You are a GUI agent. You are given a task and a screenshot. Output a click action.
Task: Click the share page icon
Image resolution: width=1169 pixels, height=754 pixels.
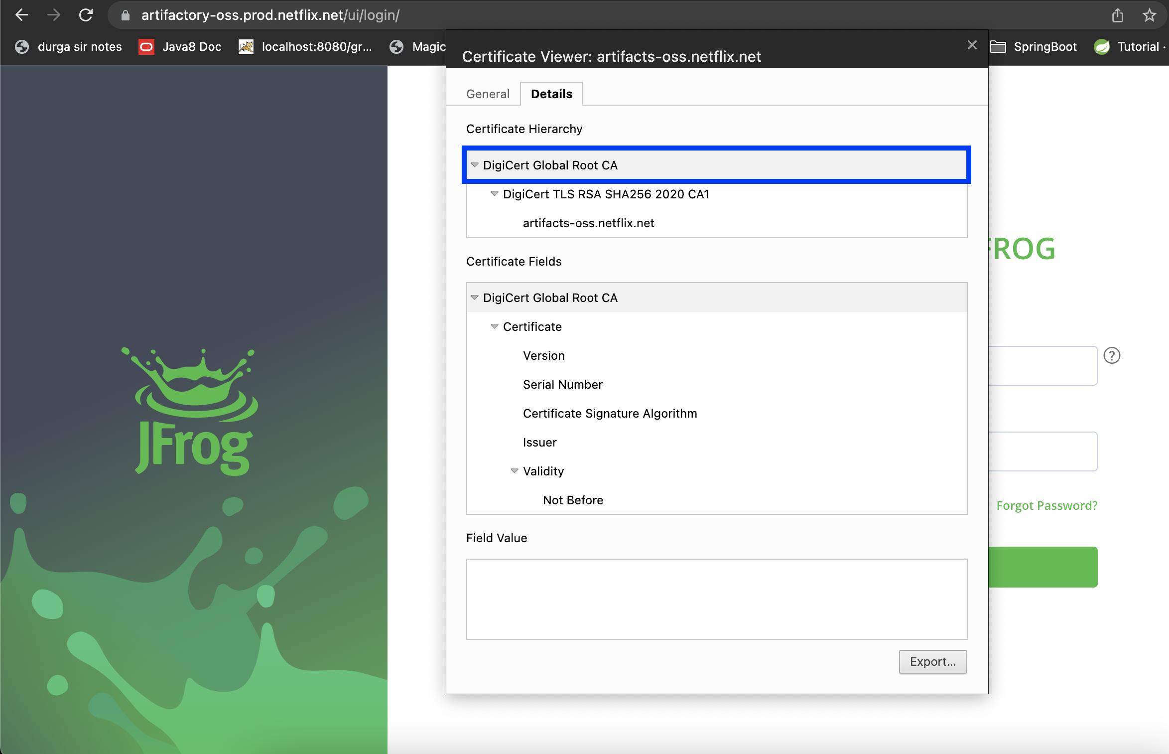[1117, 15]
